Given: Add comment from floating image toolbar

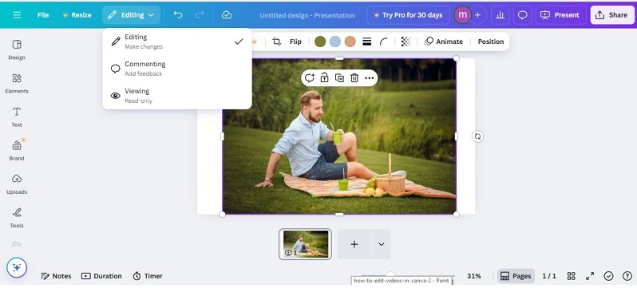Looking at the screenshot, I should [310, 78].
